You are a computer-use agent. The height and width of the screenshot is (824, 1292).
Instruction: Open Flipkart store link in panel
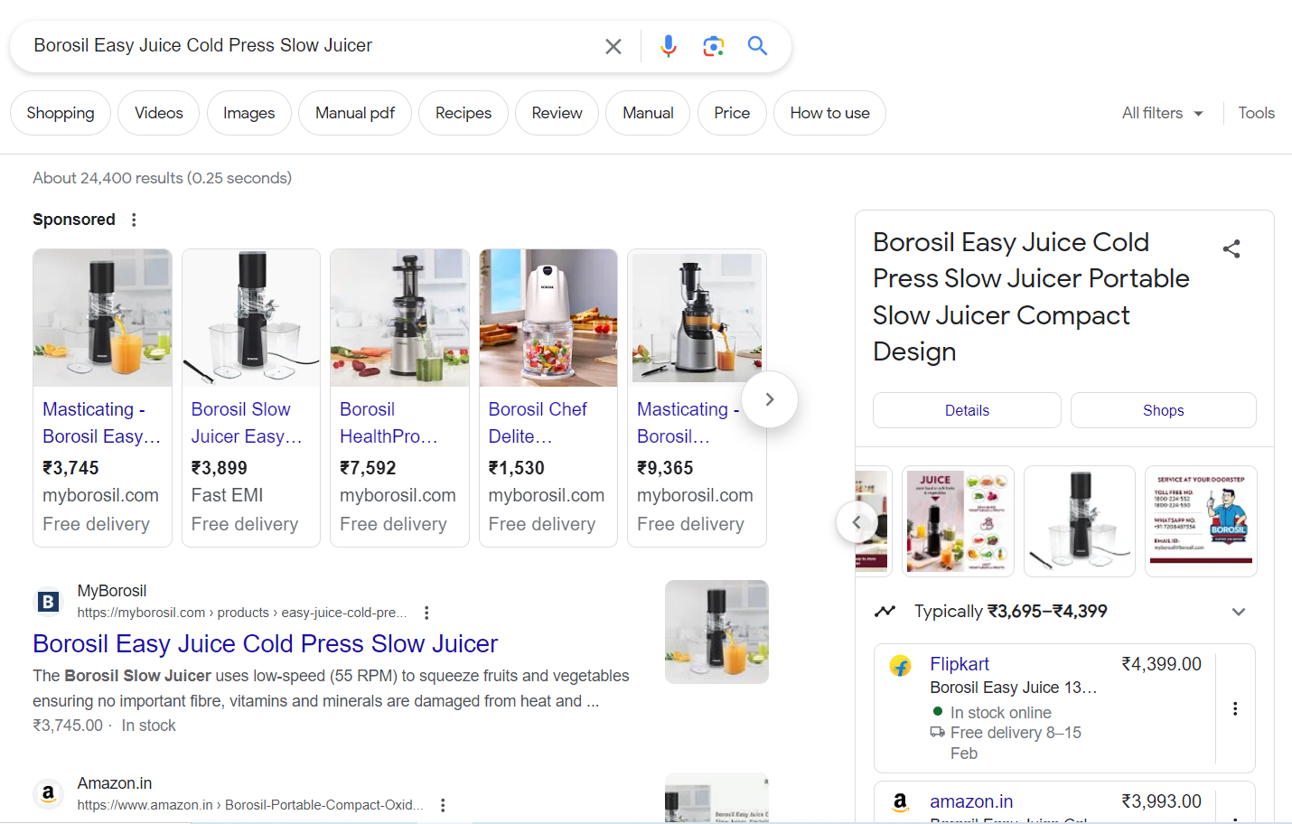click(x=960, y=664)
